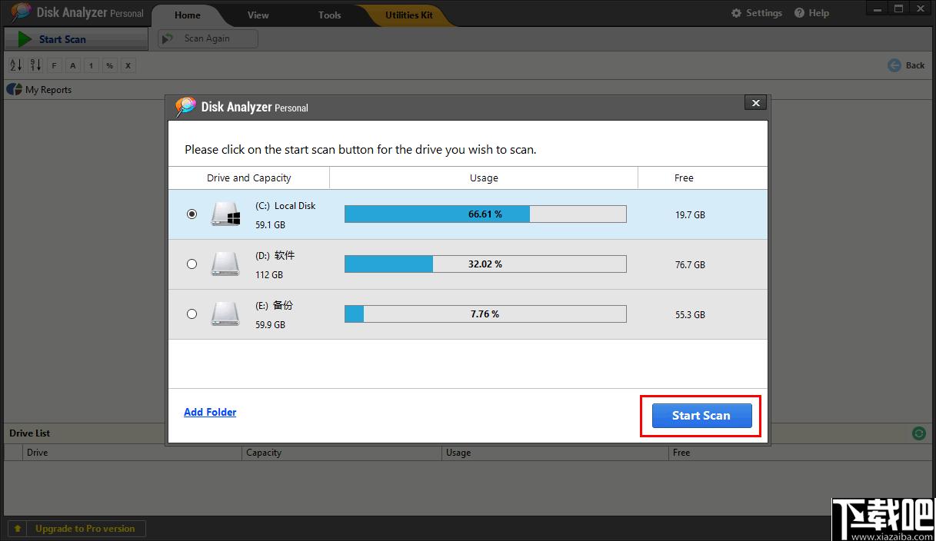Image resolution: width=936 pixels, height=541 pixels.
Task: Click the Drive and Capacity column header
Action: tap(249, 178)
